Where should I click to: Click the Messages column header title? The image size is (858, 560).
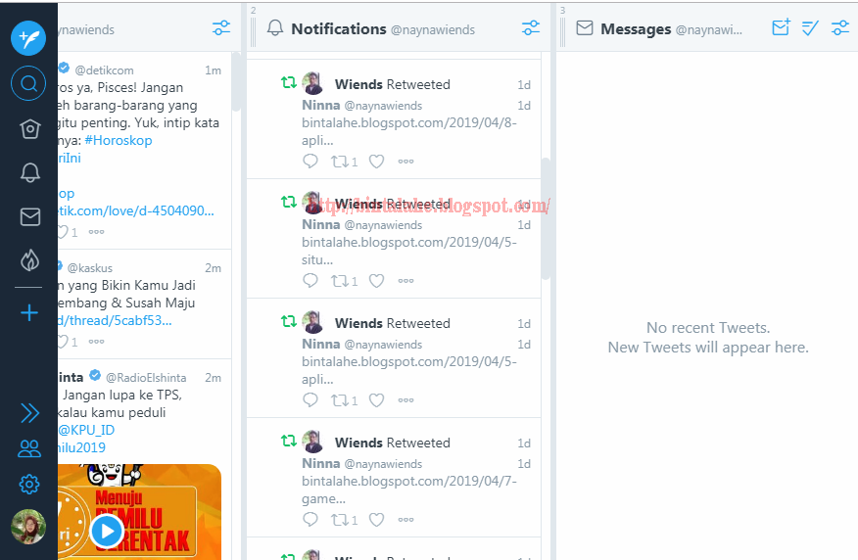coord(636,29)
